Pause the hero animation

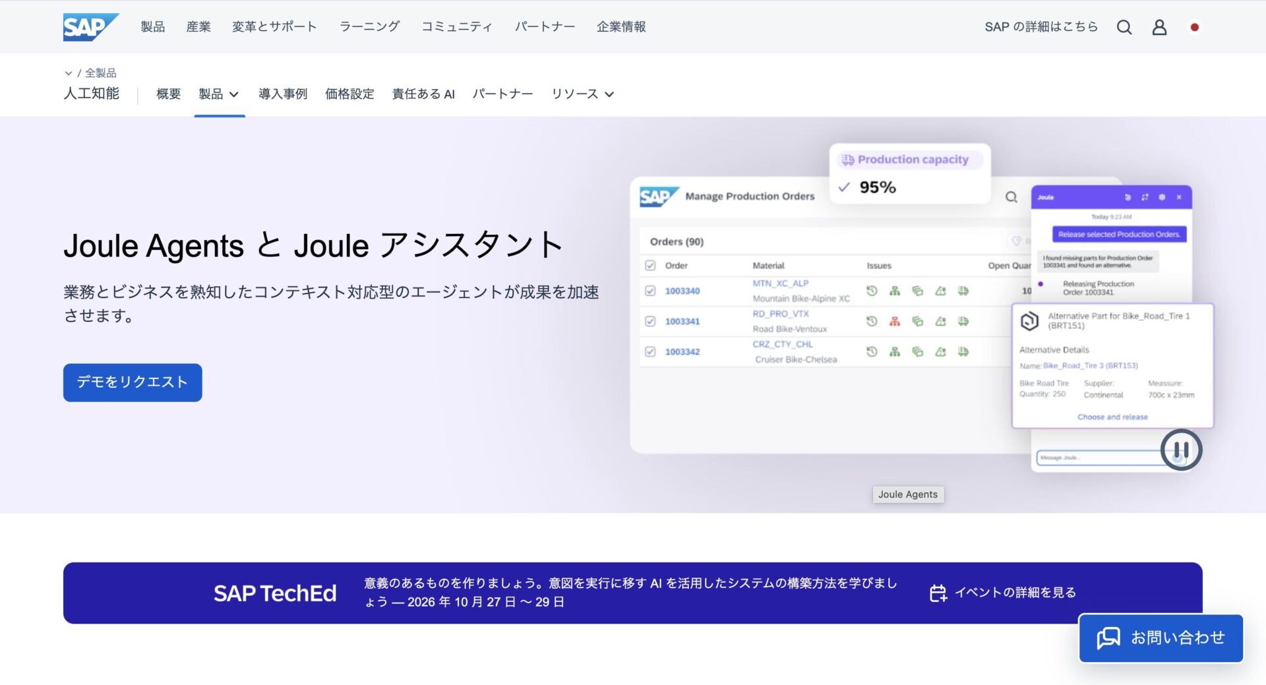click(1181, 450)
